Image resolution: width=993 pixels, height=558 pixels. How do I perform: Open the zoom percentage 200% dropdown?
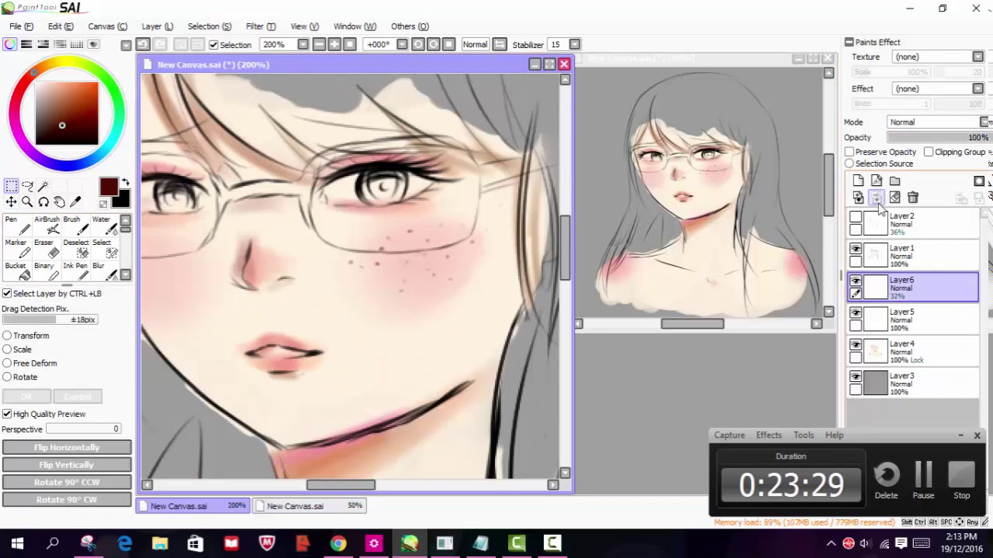click(x=303, y=44)
